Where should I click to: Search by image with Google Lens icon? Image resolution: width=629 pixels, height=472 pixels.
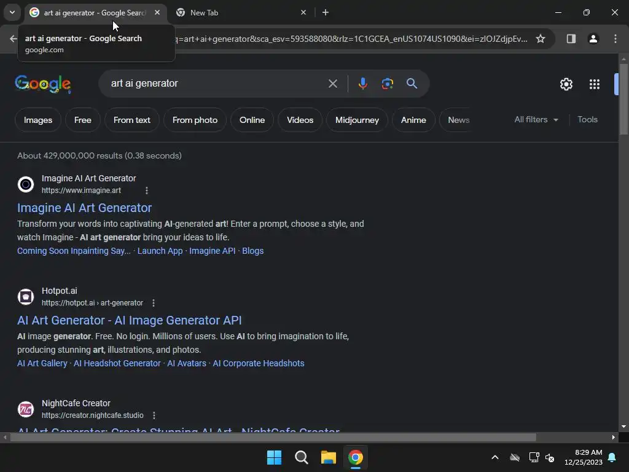click(387, 84)
